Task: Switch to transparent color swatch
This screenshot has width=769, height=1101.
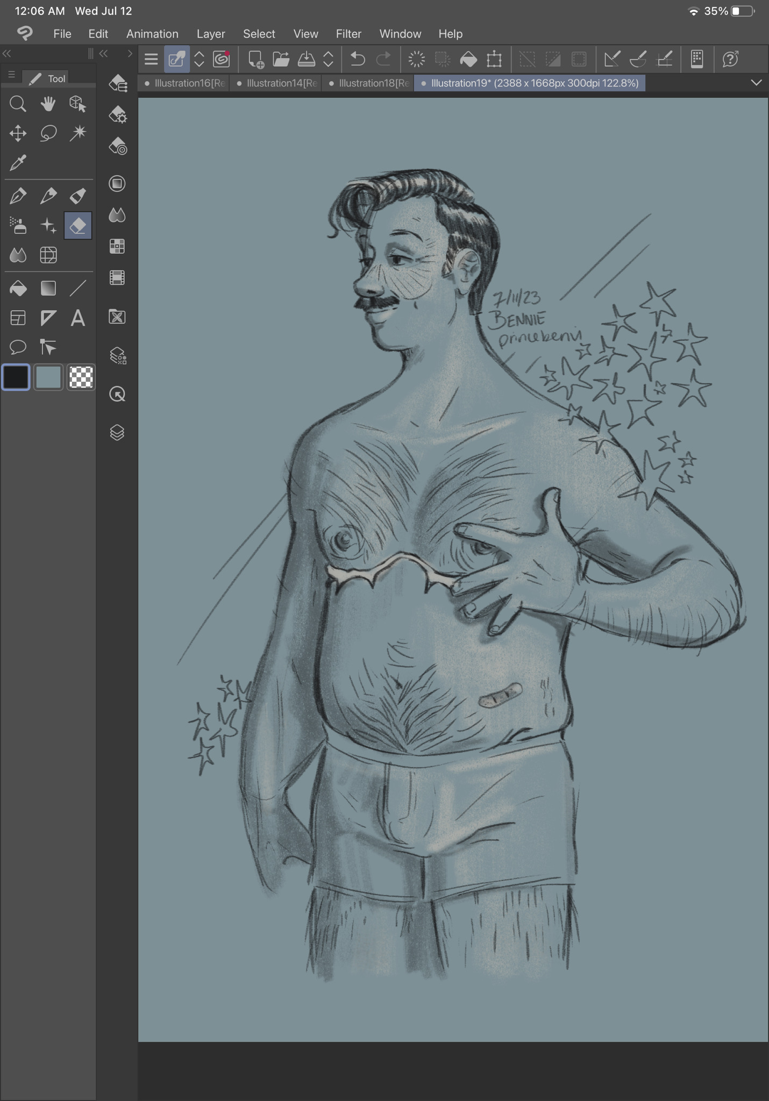Action: [x=81, y=377]
